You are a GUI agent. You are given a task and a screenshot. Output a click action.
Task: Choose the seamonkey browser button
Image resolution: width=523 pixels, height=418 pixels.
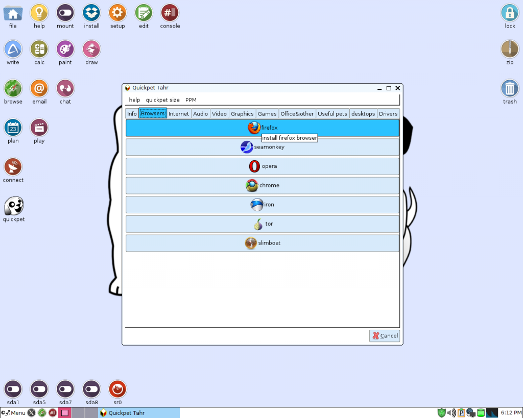tap(262, 147)
